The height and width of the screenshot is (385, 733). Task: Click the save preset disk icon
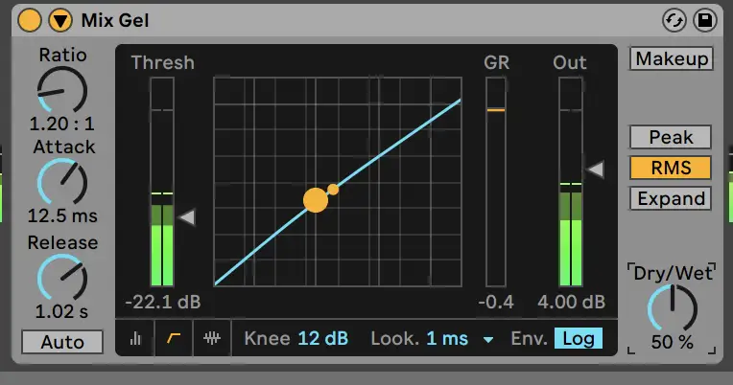(x=705, y=19)
